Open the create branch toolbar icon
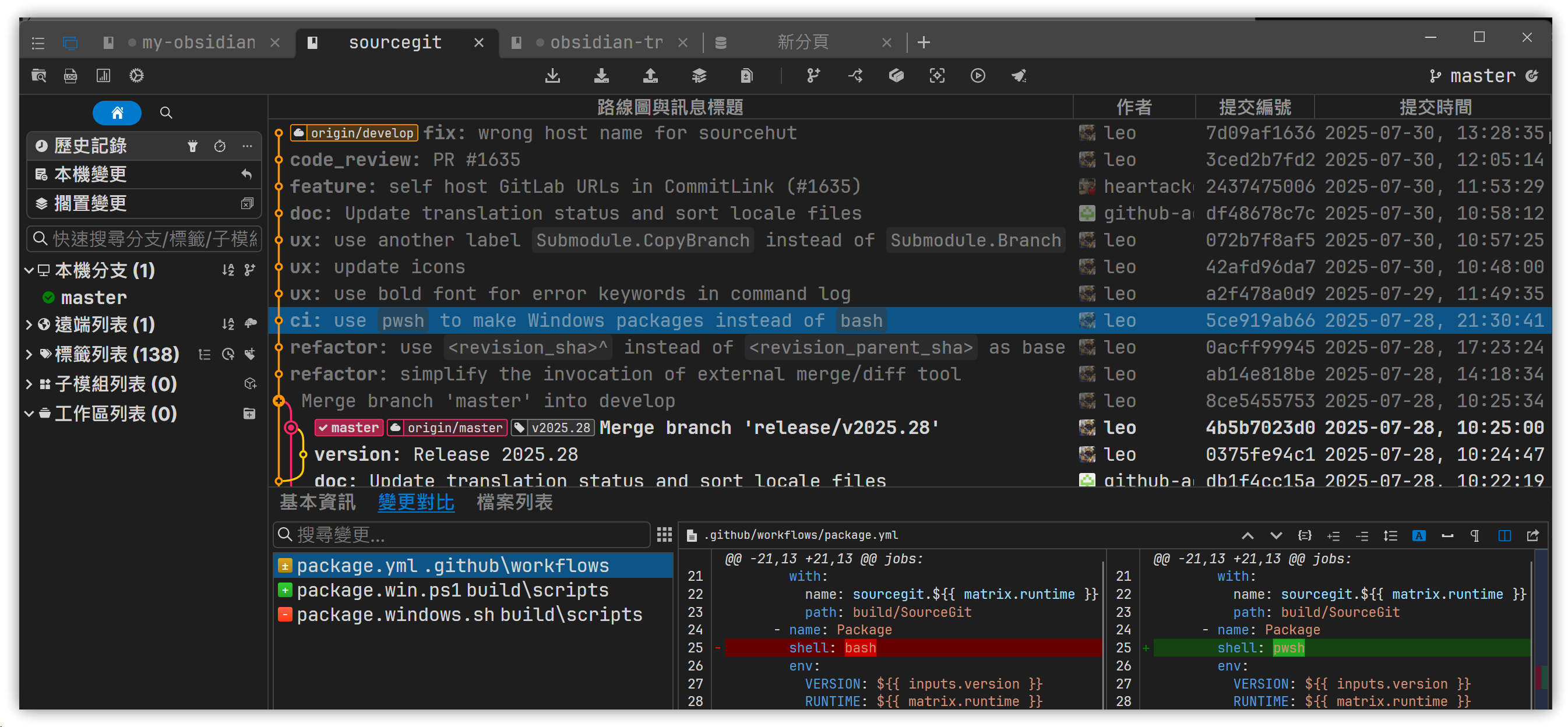 (x=813, y=76)
